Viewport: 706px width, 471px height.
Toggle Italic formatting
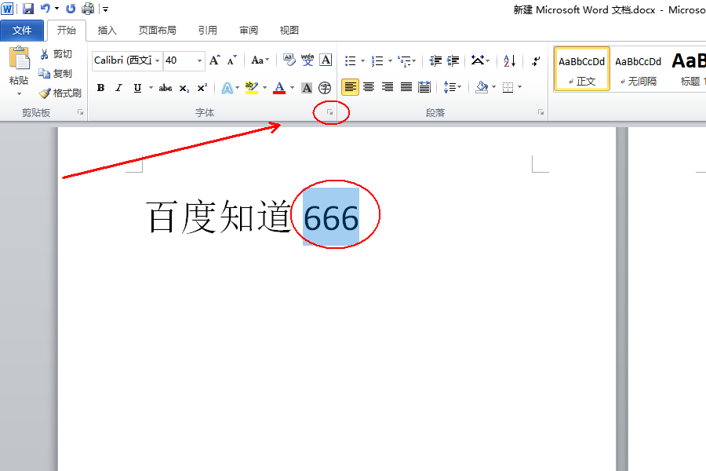point(117,88)
